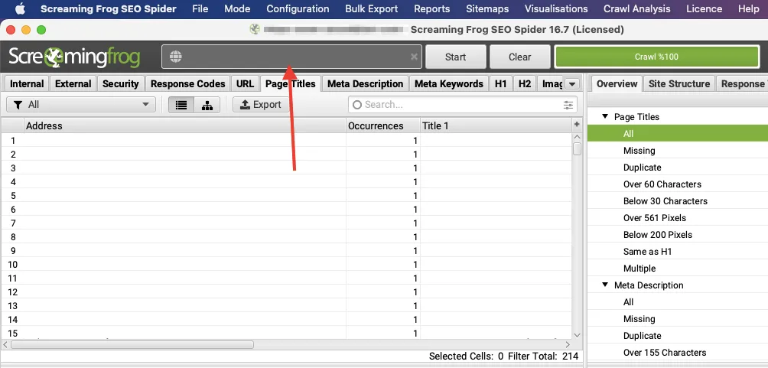Add a column with the plus icon
The image size is (768, 368).
(577, 125)
